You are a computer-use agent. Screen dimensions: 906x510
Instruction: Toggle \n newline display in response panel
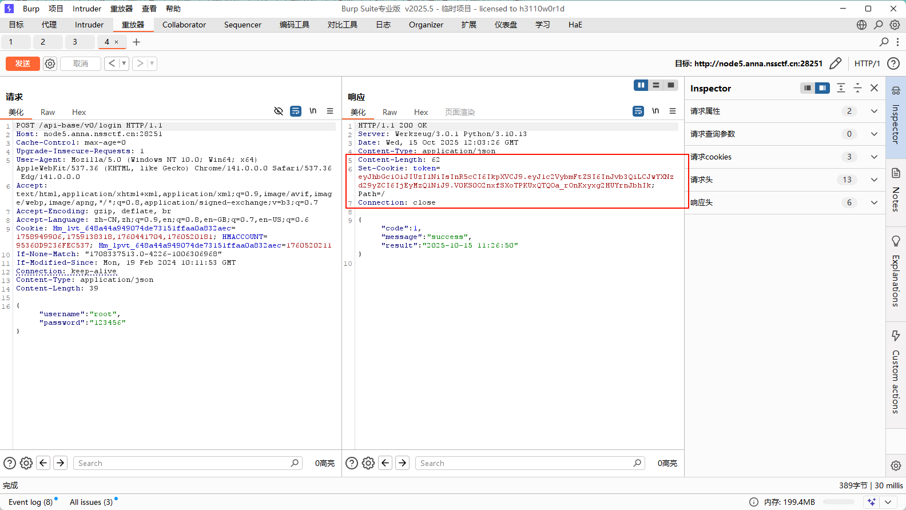[655, 111]
